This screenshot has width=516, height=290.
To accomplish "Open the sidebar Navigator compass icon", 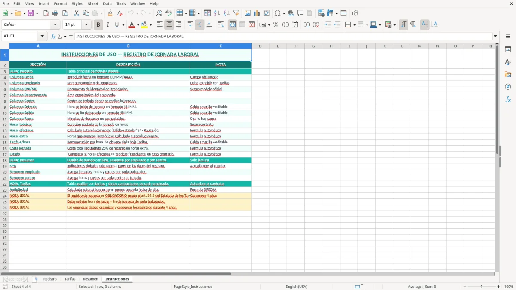I will click(x=508, y=87).
